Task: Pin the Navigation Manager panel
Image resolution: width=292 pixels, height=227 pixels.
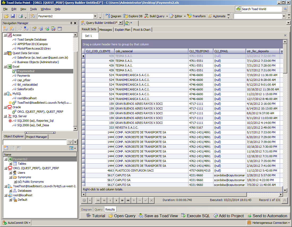Action: pyautogui.click(x=71, y=23)
